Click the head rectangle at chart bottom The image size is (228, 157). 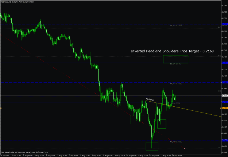click(x=152, y=146)
